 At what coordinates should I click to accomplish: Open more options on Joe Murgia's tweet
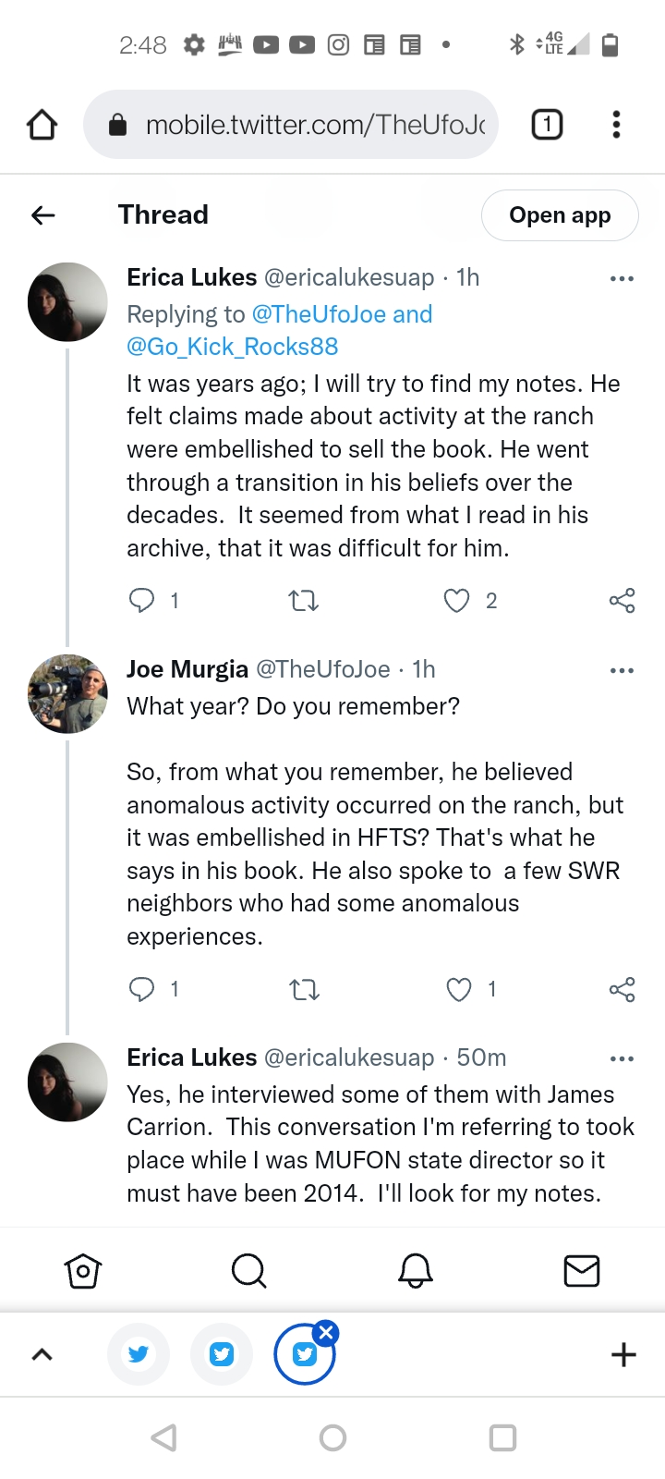[622, 670]
